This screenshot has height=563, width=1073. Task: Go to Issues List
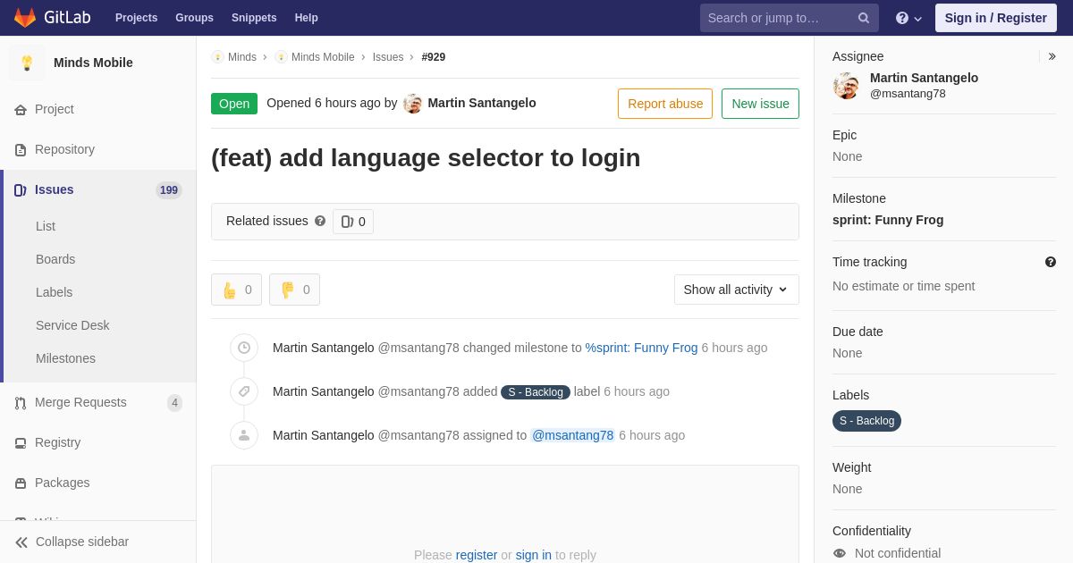46,226
